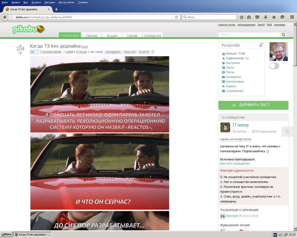The width and height of the screenshot is (297, 238).
Task: Open the реклама link
Action: tap(279, 25)
